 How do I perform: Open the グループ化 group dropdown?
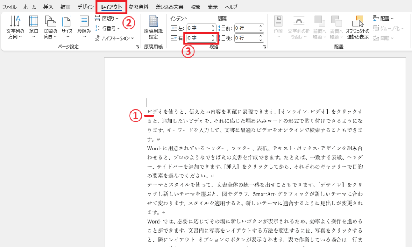(388, 28)
